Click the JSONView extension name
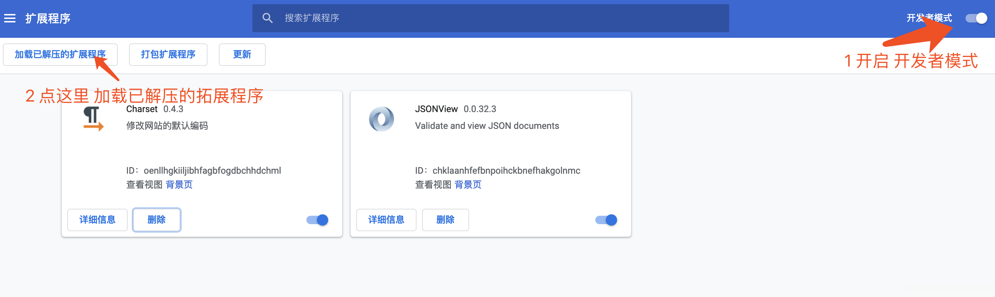 click(x=436, y=109)
